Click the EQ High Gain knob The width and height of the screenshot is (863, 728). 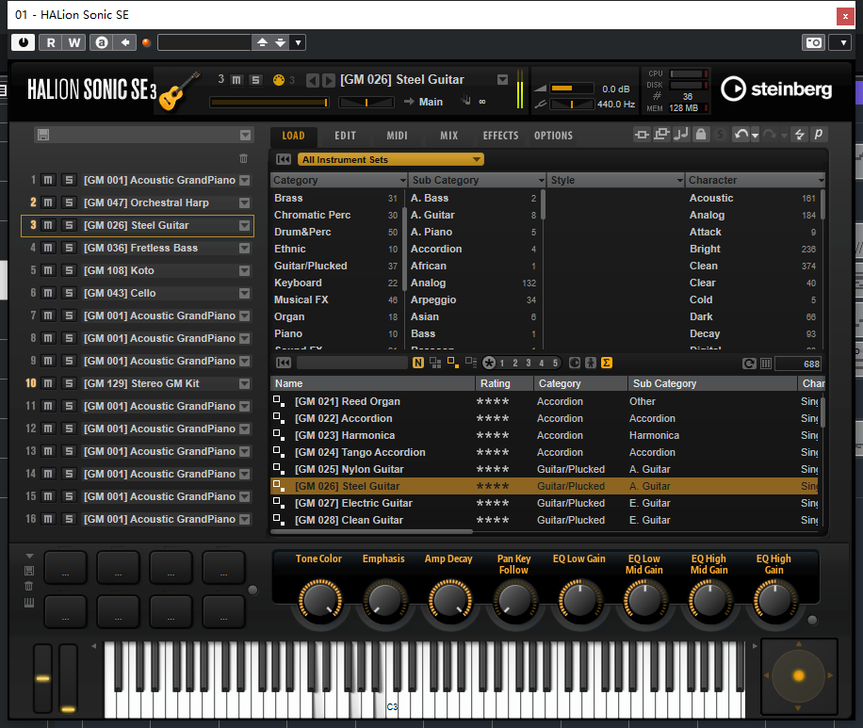point(774,600)
